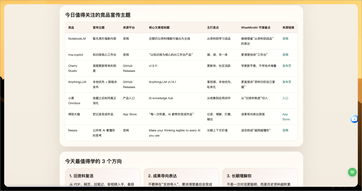Click the 本地优先 + 新版本发布 theme cell
The image size is (362, 191).
(105, 85)
